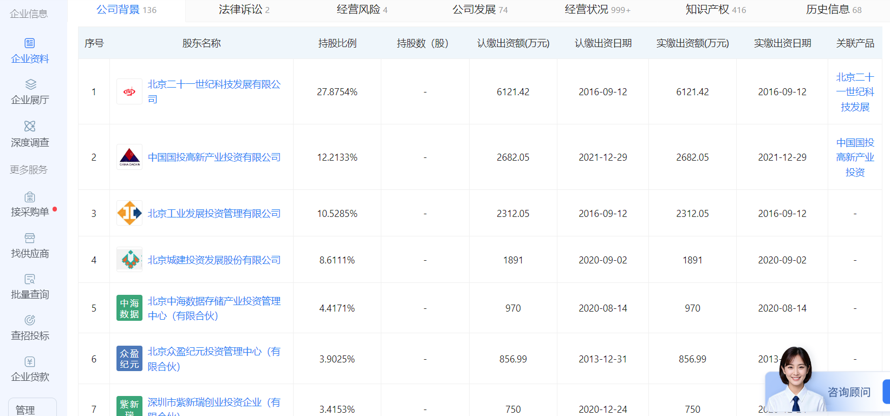Click the 认缴出资日期 column header
890x416 pixels.
pos(603,43)
